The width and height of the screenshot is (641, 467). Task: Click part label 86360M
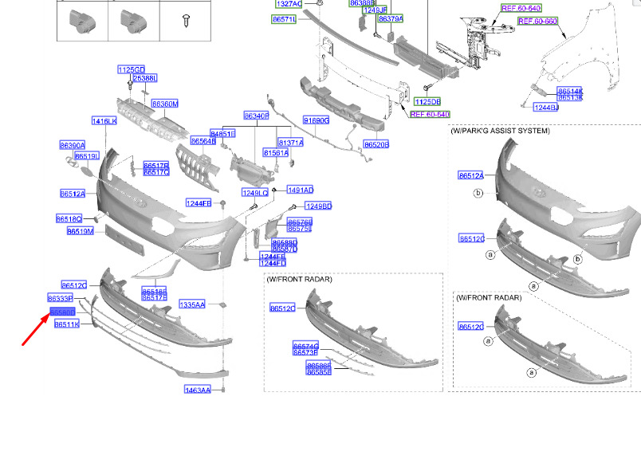165,104
